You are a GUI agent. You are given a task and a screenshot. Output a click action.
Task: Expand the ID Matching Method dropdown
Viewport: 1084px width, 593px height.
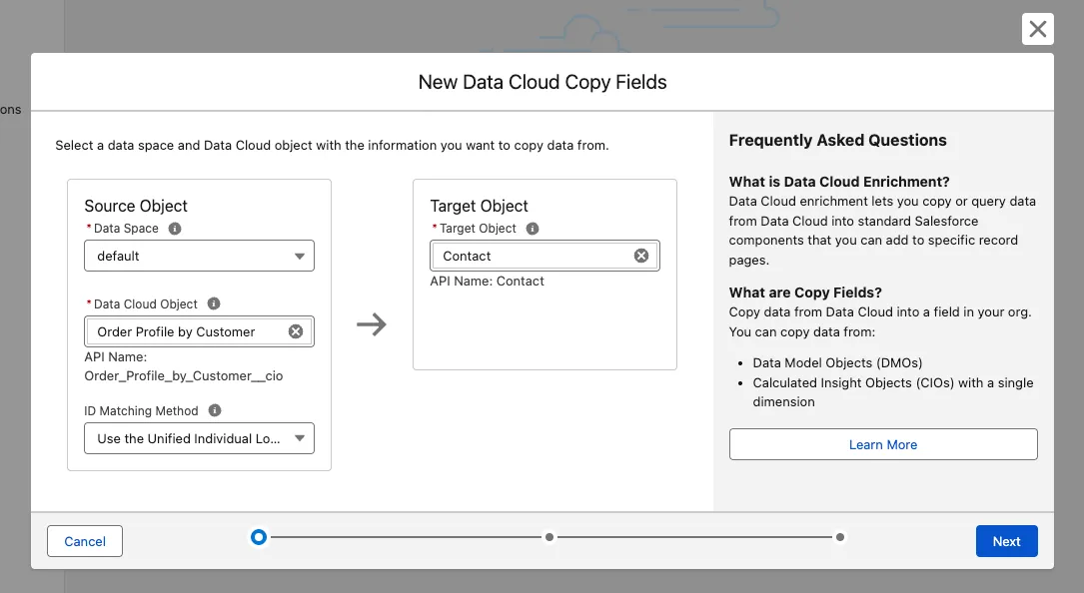click(199, 438)
